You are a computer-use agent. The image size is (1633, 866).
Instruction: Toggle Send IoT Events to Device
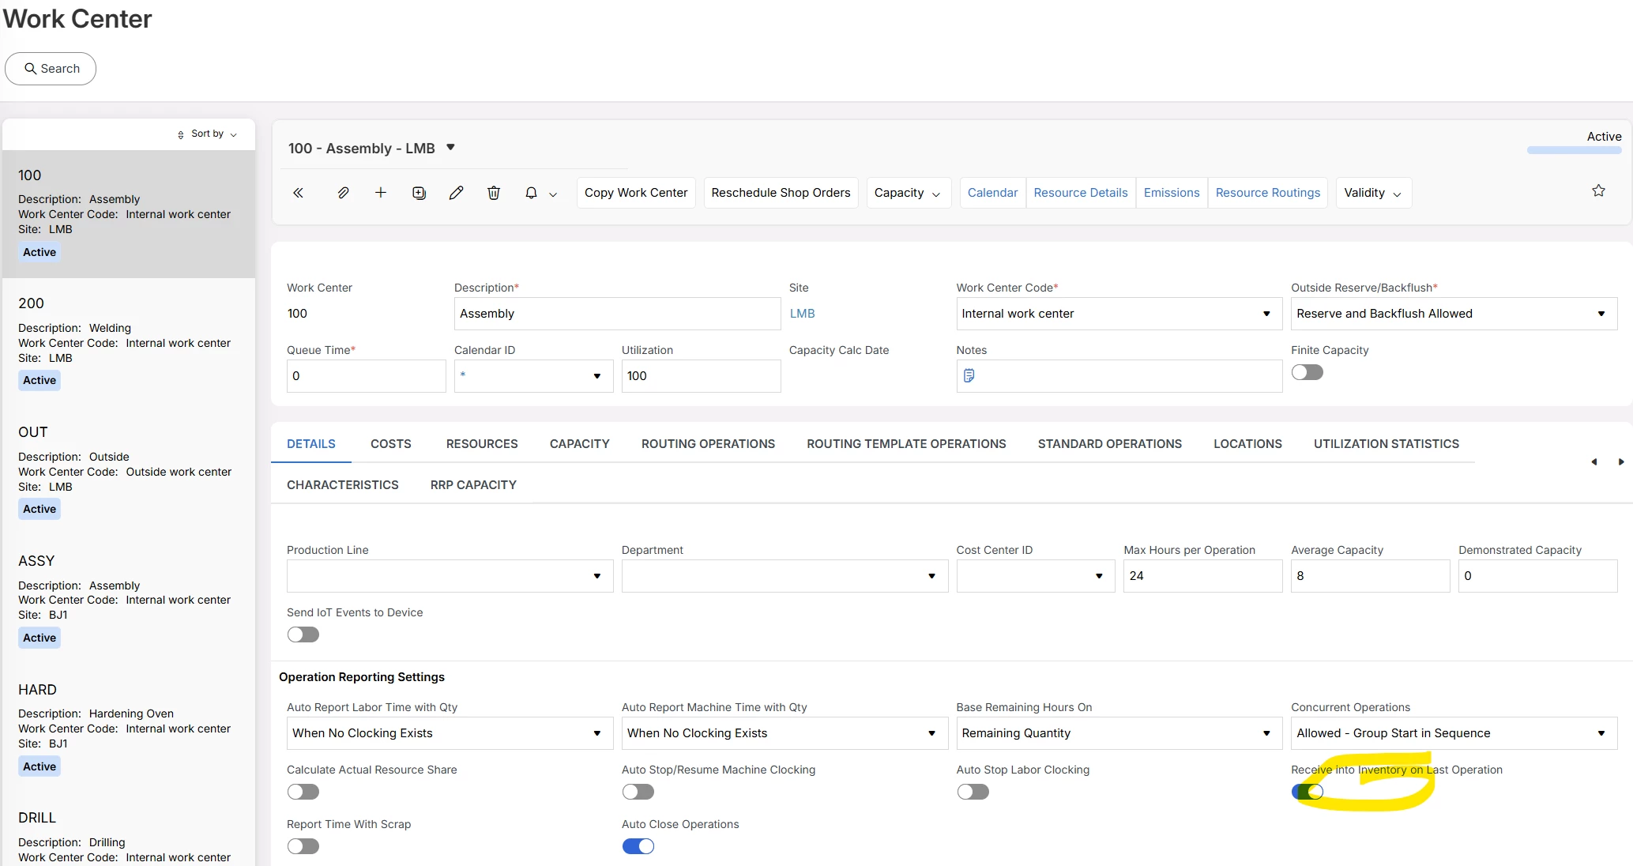click(x=303, y=634)
